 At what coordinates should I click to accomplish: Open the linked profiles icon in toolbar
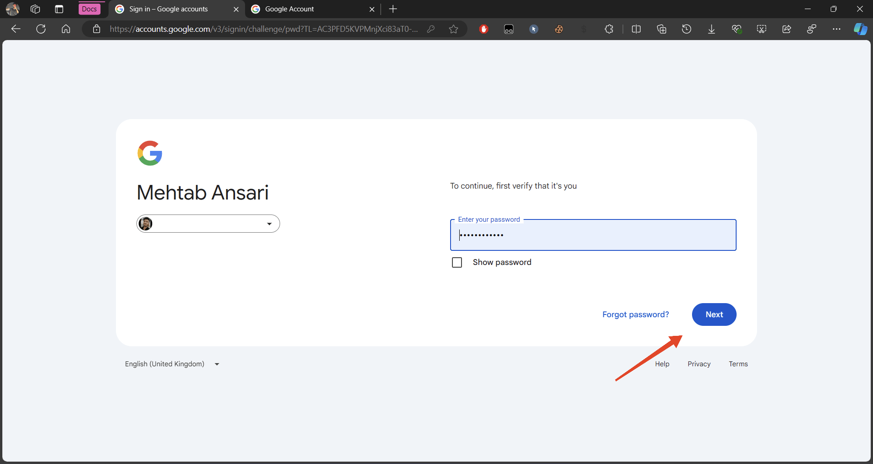pos(812,29)
